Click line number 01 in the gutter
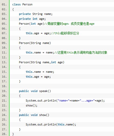The width and height of the screenshot is (114, 136). [4, 4]
